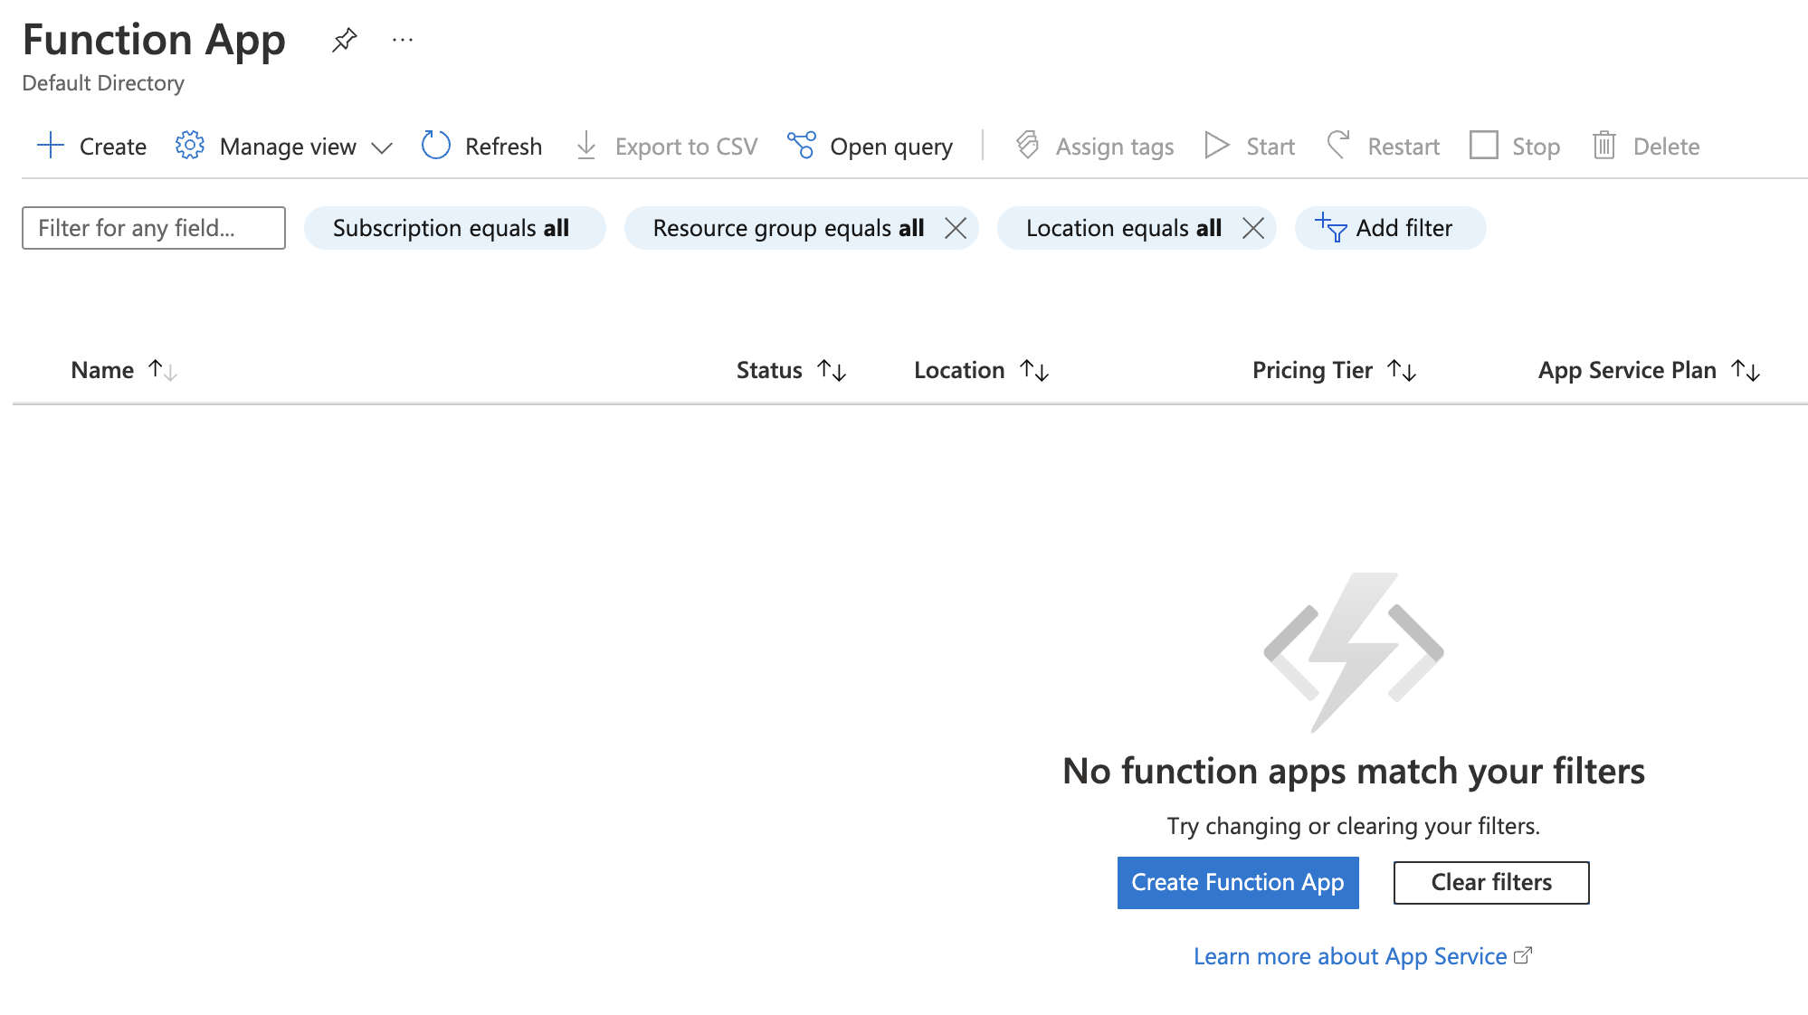Sort the table by App Service Plan
1808x1015 pixels.
click(x=1649, y=370)
